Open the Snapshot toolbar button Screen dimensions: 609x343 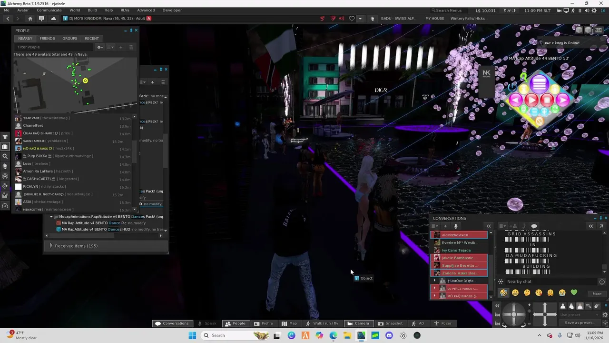(x=390, y=323)
